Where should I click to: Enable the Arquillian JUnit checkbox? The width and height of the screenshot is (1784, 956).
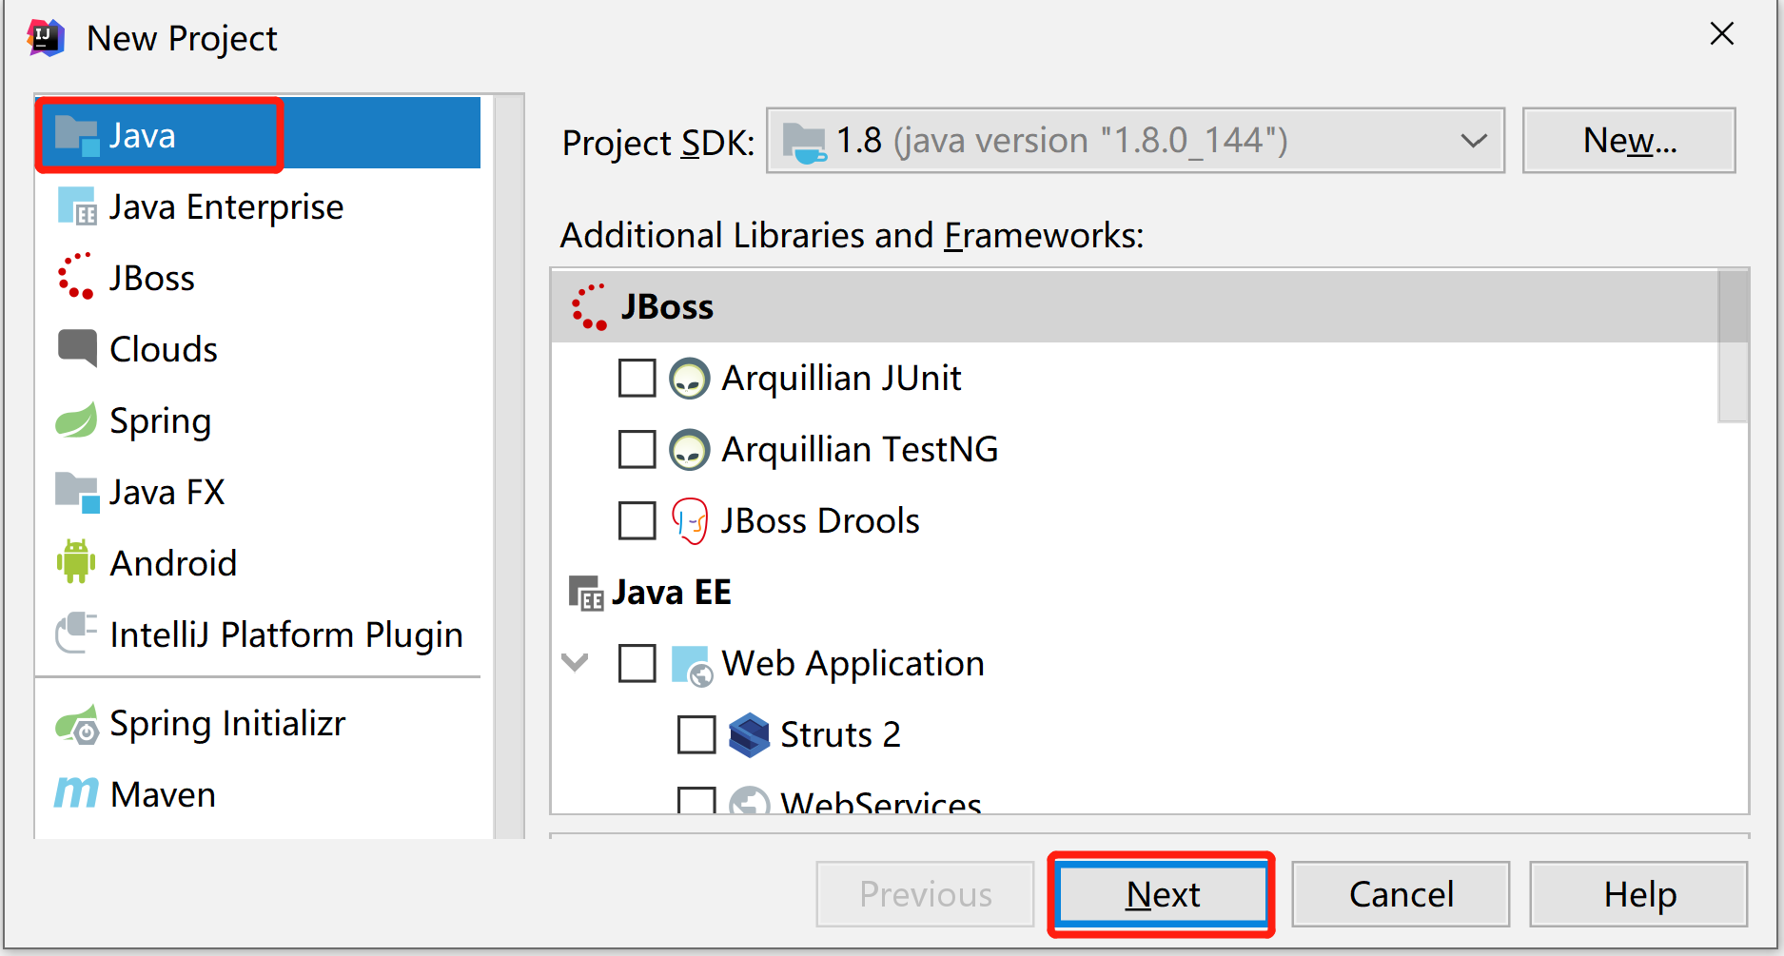(637, 378)
